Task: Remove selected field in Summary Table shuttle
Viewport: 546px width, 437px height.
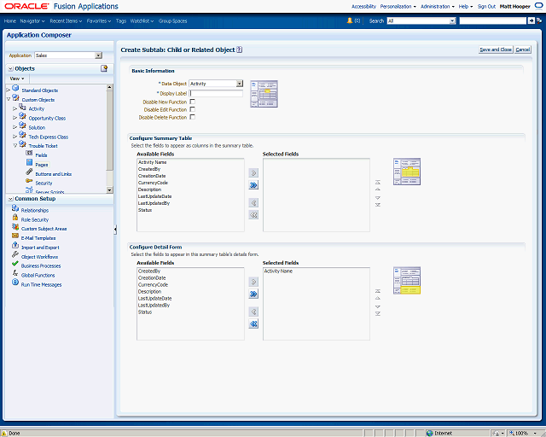Action: click(253, 202)
